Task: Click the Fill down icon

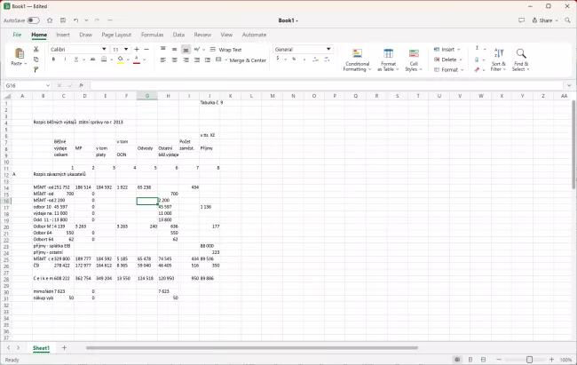Action: (477, 60)
